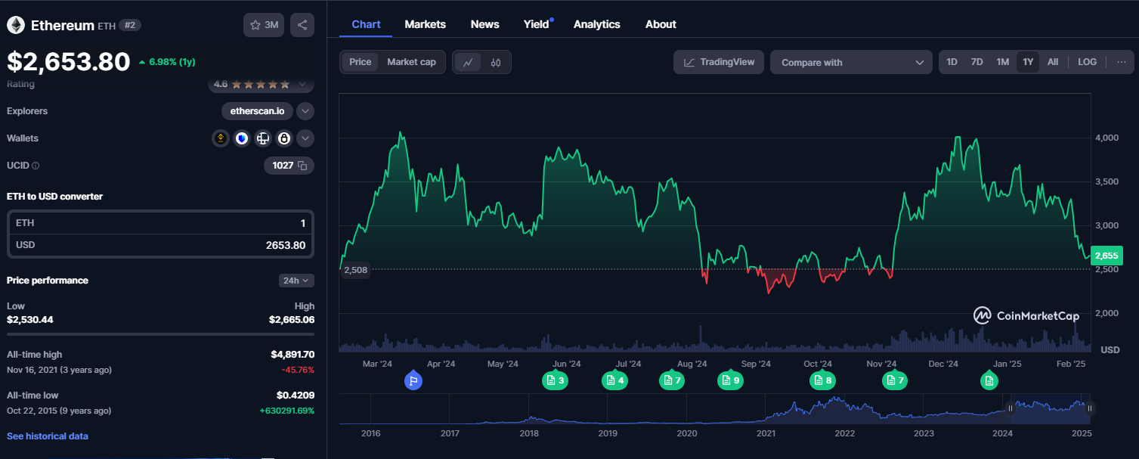This screenshot has width=1139, height=459.
Task: Open the share icon button
Action: point(302,25)
